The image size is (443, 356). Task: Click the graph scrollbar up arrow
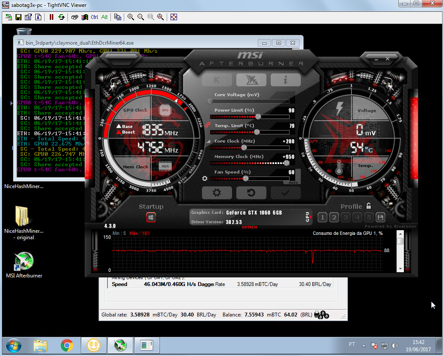(x=400, y=234)
